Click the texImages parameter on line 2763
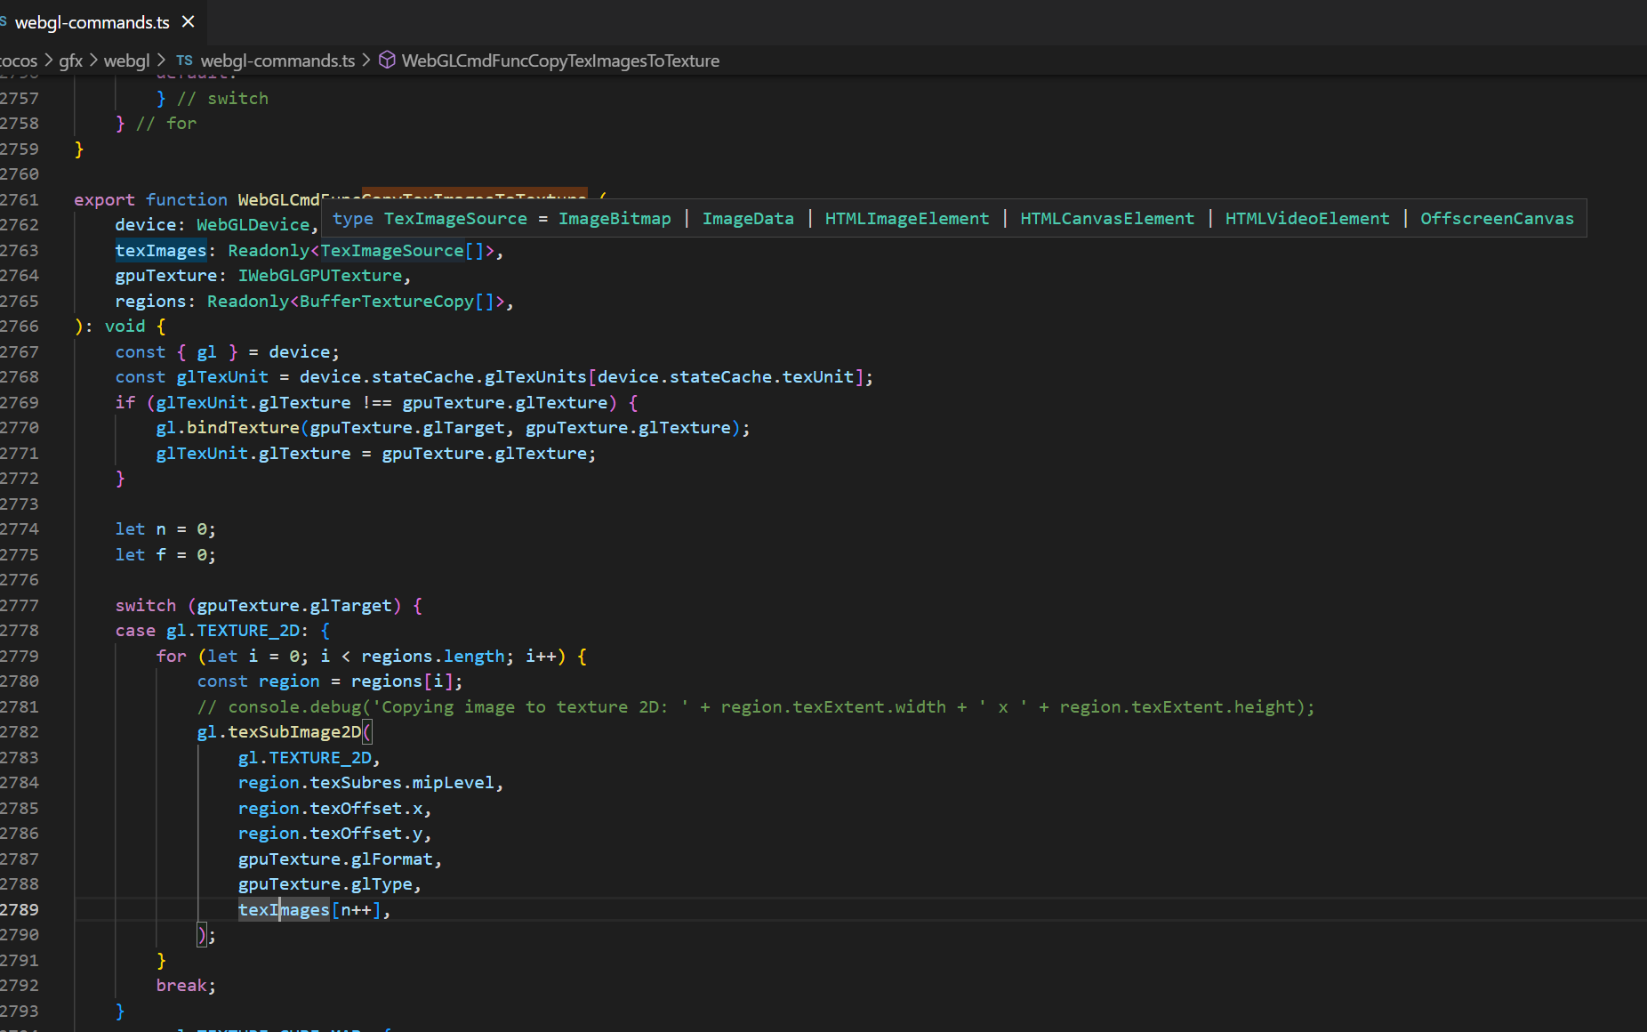 click(x=161, y=251)
